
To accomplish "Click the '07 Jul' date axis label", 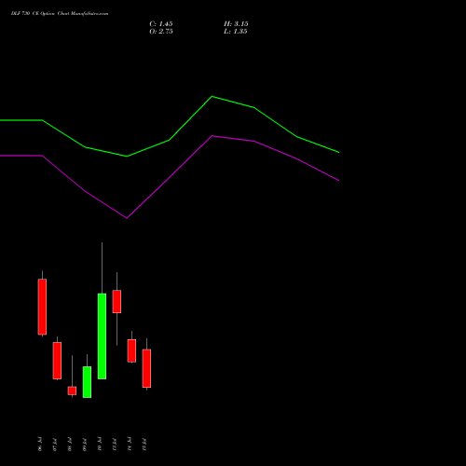I will click(55, 444).
